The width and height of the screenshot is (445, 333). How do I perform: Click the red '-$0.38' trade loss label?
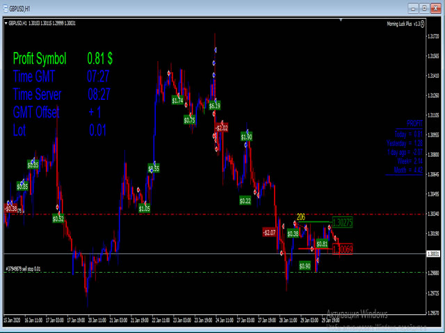[x=11, y=209]
